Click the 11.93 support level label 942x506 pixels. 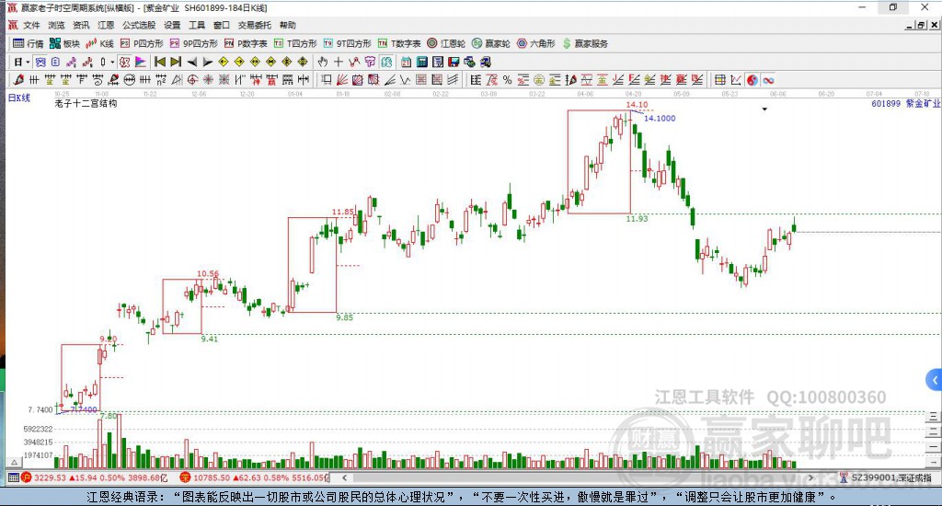coord(637,219)
